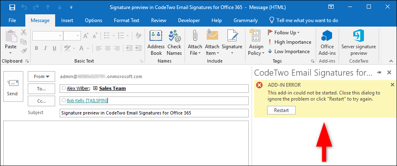Image resolution: width=397 pixels, height=166 pixels.
Task: Click the Save icon in title bar
Action: click(x=12, y=7)
